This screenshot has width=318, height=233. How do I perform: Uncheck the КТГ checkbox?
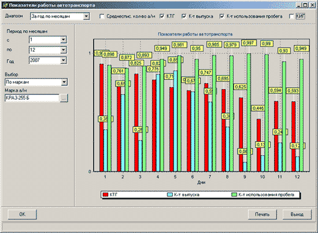pos(162,16)
